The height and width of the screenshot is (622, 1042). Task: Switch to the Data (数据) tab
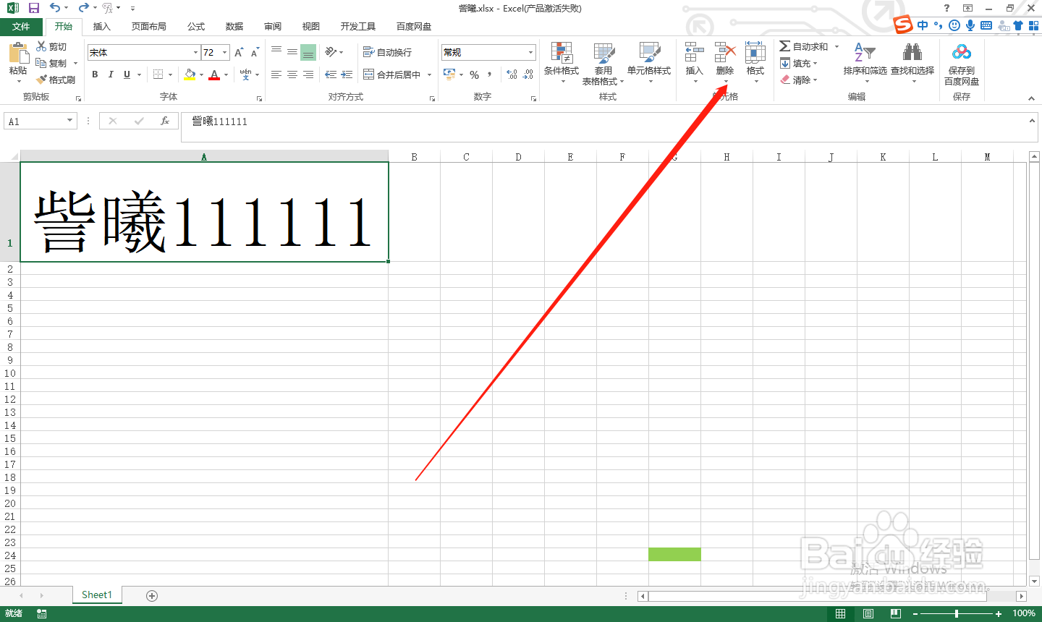coord(234,26)
